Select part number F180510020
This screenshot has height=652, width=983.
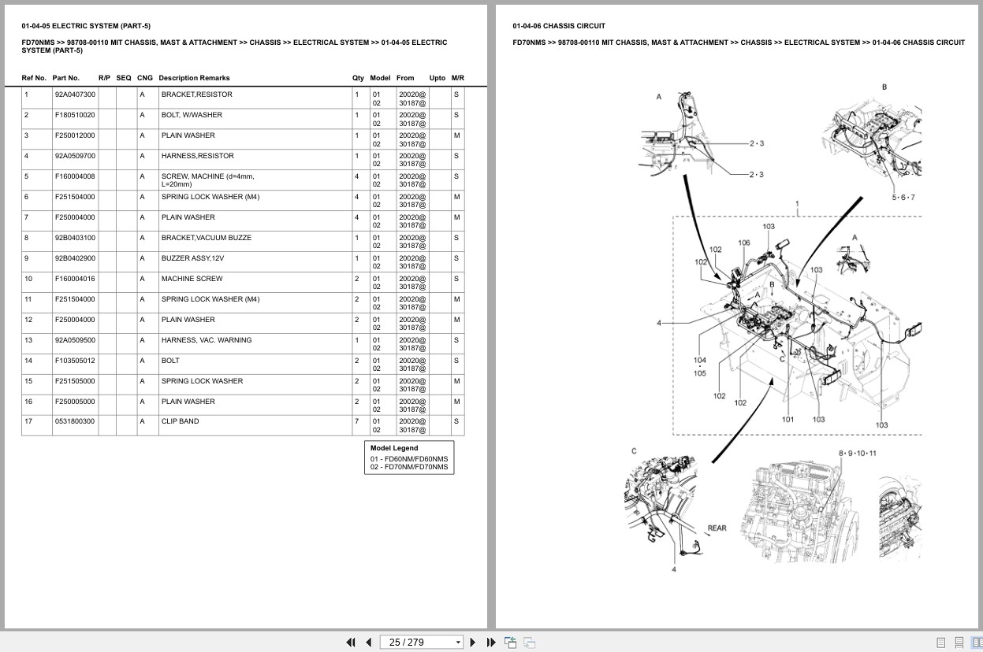tap(75, 115)
